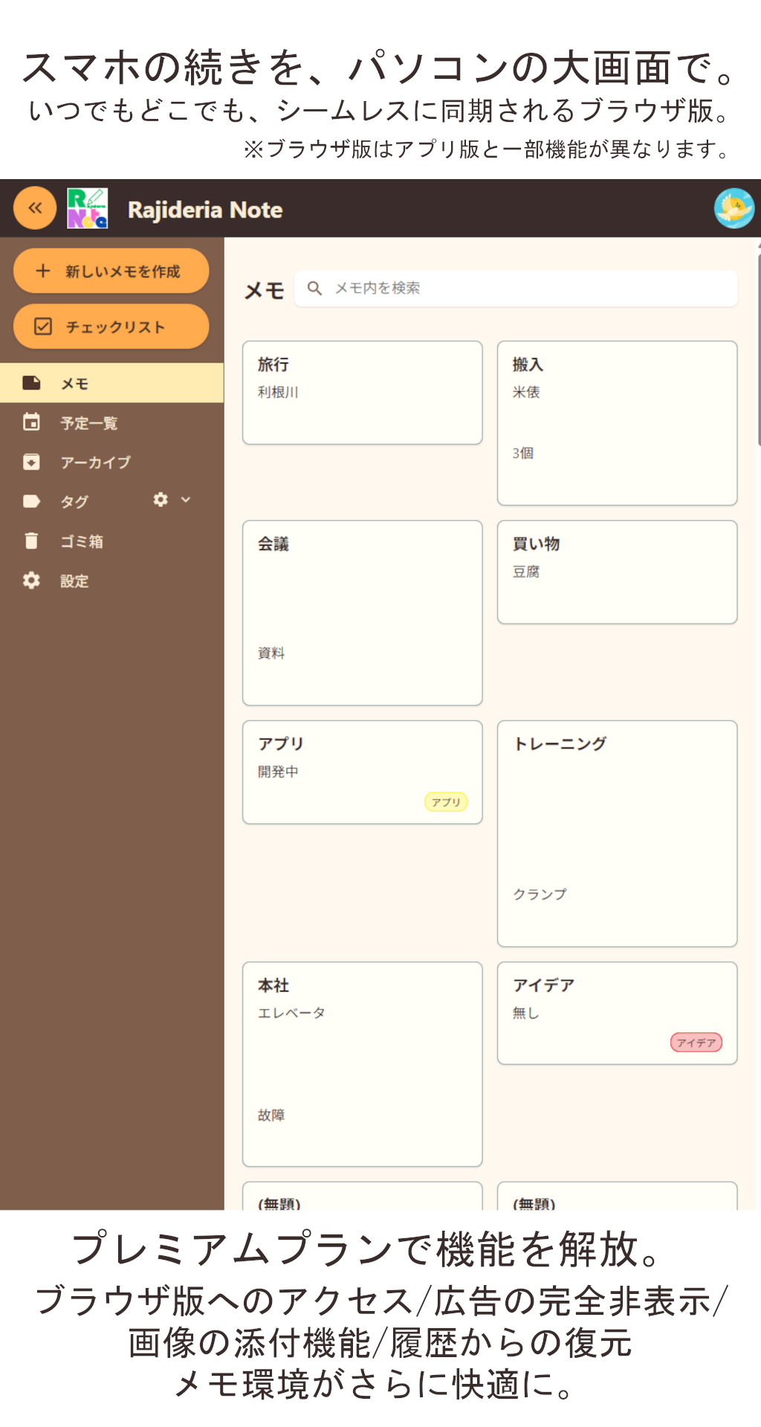Collapse sidebar with double-chevron button
The height and width of the screenshot is (1427, 761).
(x=35, y=208)
